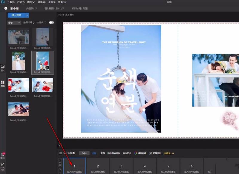
Task: Toggle the switch next to 文件名
Action: 51,22
